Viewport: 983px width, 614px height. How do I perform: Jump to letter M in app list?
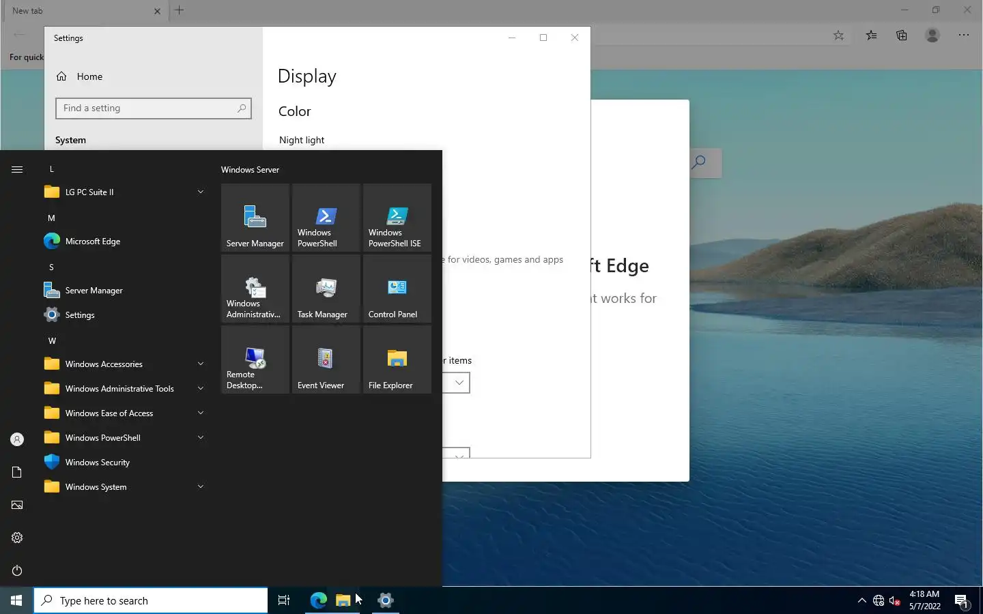coord(51,218)
